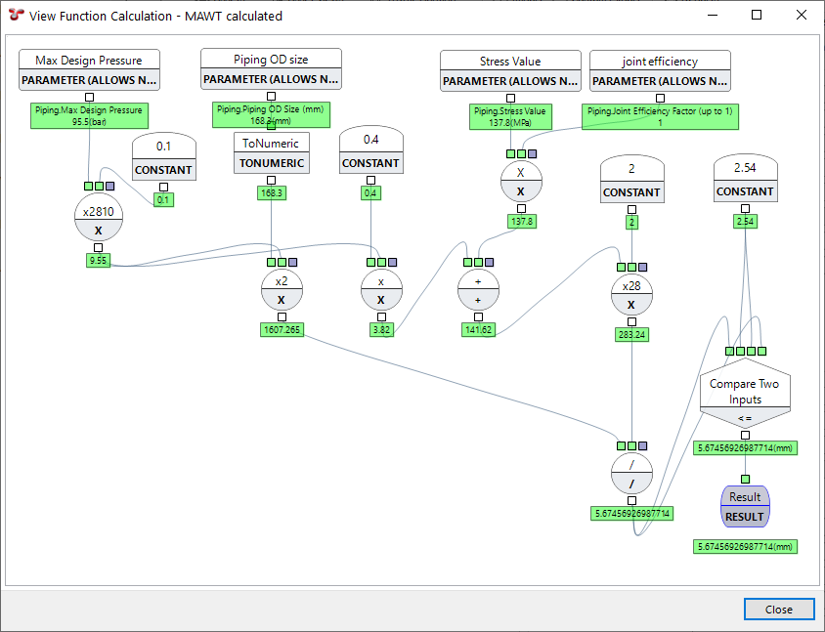Click the joint efficiency parameter node

pyautogui.click(x=660, y=71)
